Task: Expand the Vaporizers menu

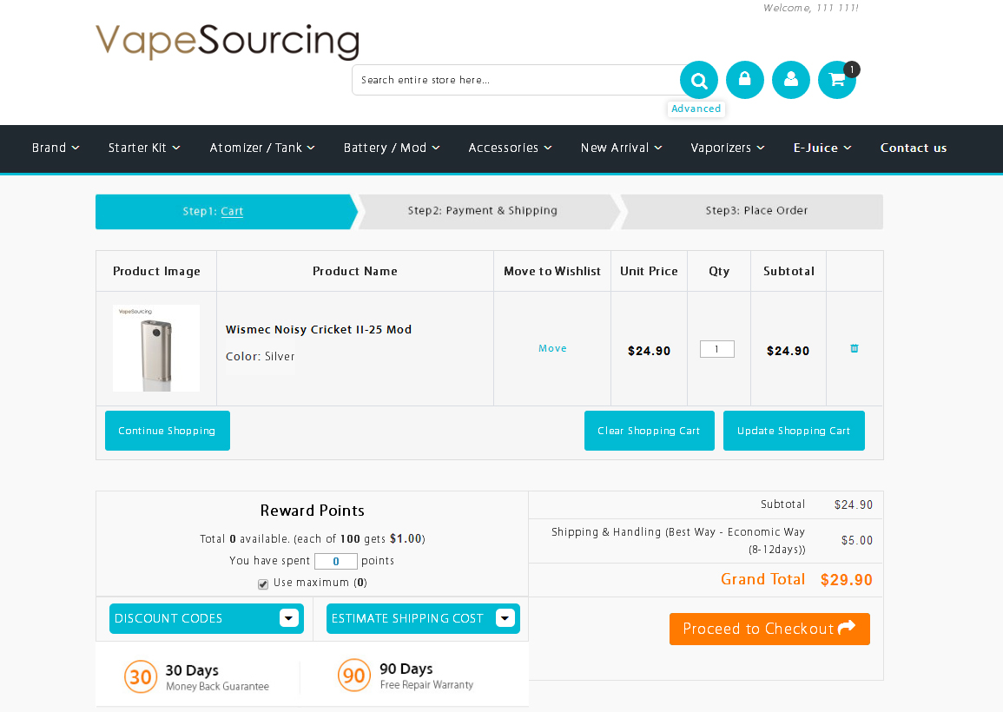Action: [x=728, y=148]
